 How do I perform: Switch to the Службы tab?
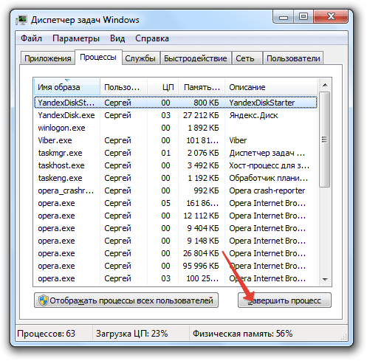[140, 58]
